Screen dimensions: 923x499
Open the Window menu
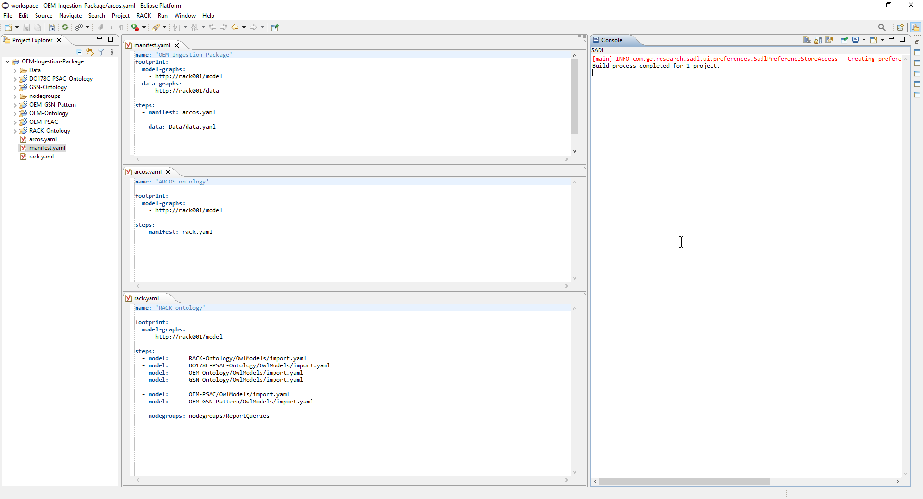185,16
